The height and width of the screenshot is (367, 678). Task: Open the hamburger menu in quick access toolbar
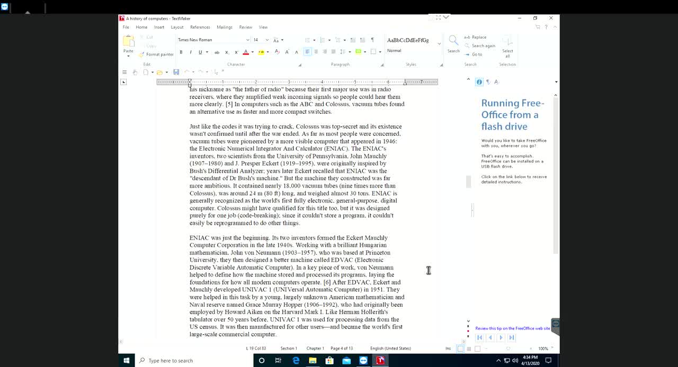point(124,72)
